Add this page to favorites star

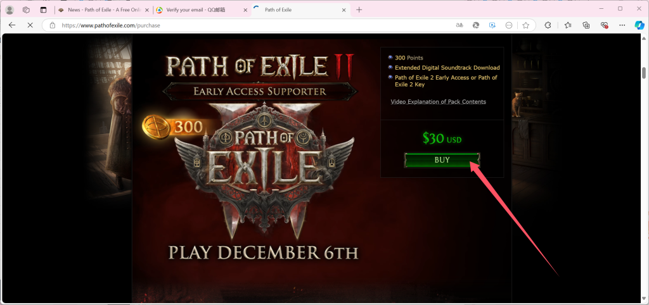(x=525, y=25)
